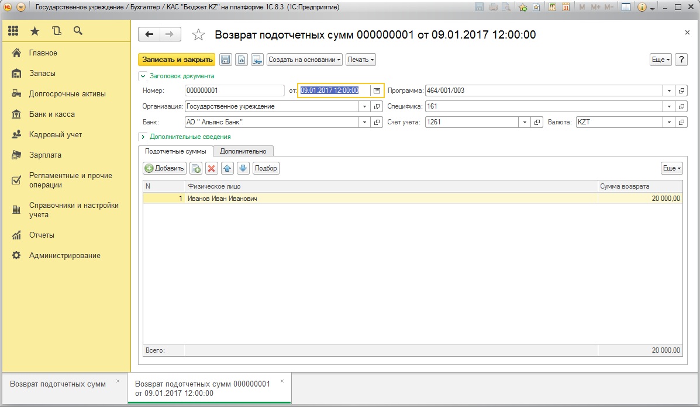Viewport: 700px width, 407px height.
Task: Go forward with the right arrow button
Action: pos(170,34)
